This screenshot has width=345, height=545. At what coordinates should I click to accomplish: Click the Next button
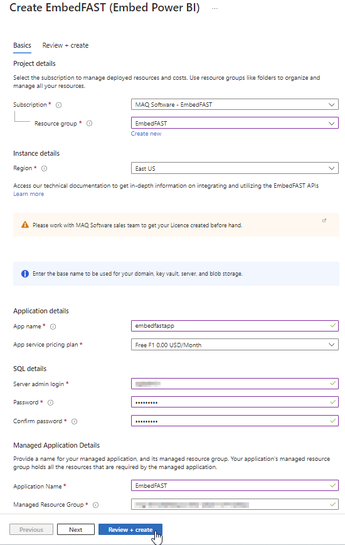tap(76, 530)
